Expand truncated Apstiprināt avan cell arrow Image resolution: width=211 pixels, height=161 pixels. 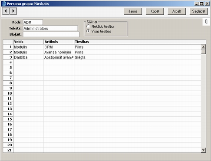(73, 57)
